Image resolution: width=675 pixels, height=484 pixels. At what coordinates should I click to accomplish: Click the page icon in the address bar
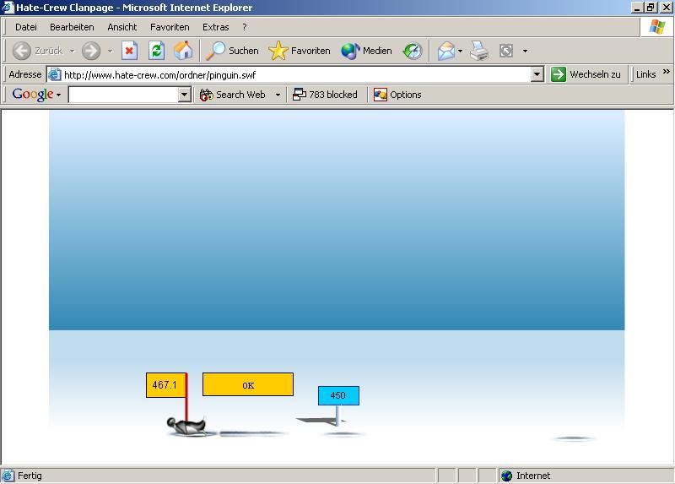pos(54,74)
